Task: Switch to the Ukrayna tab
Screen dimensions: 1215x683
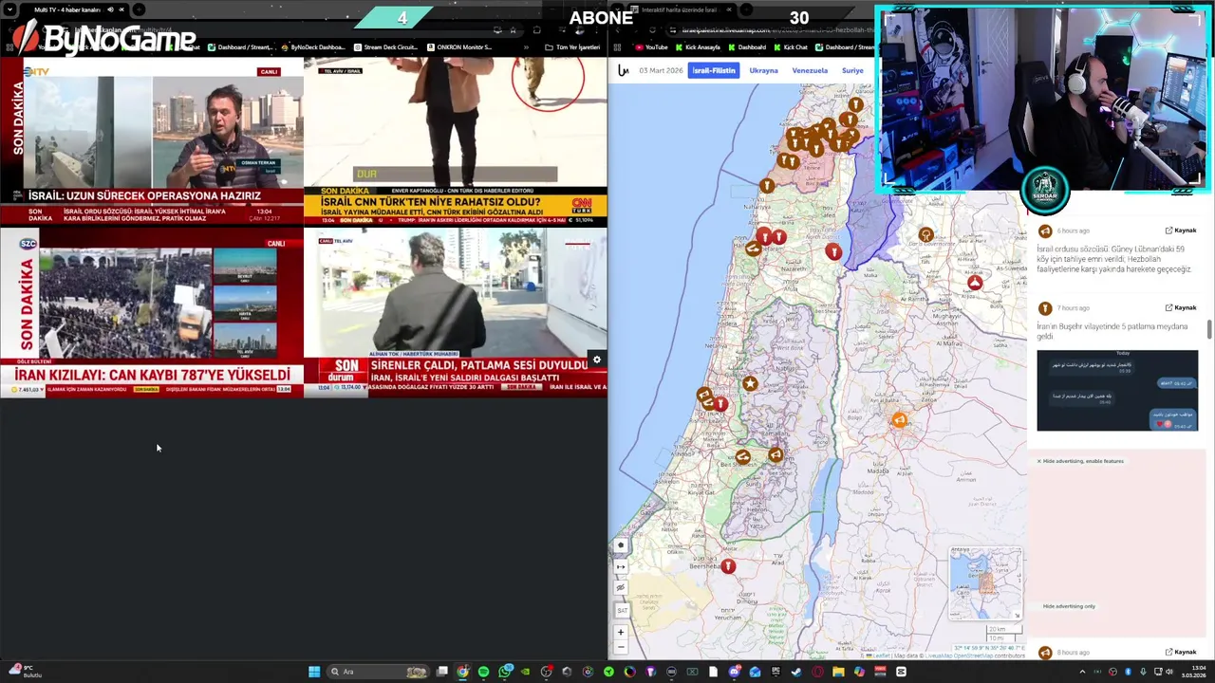Action: [x=763, y=70]
